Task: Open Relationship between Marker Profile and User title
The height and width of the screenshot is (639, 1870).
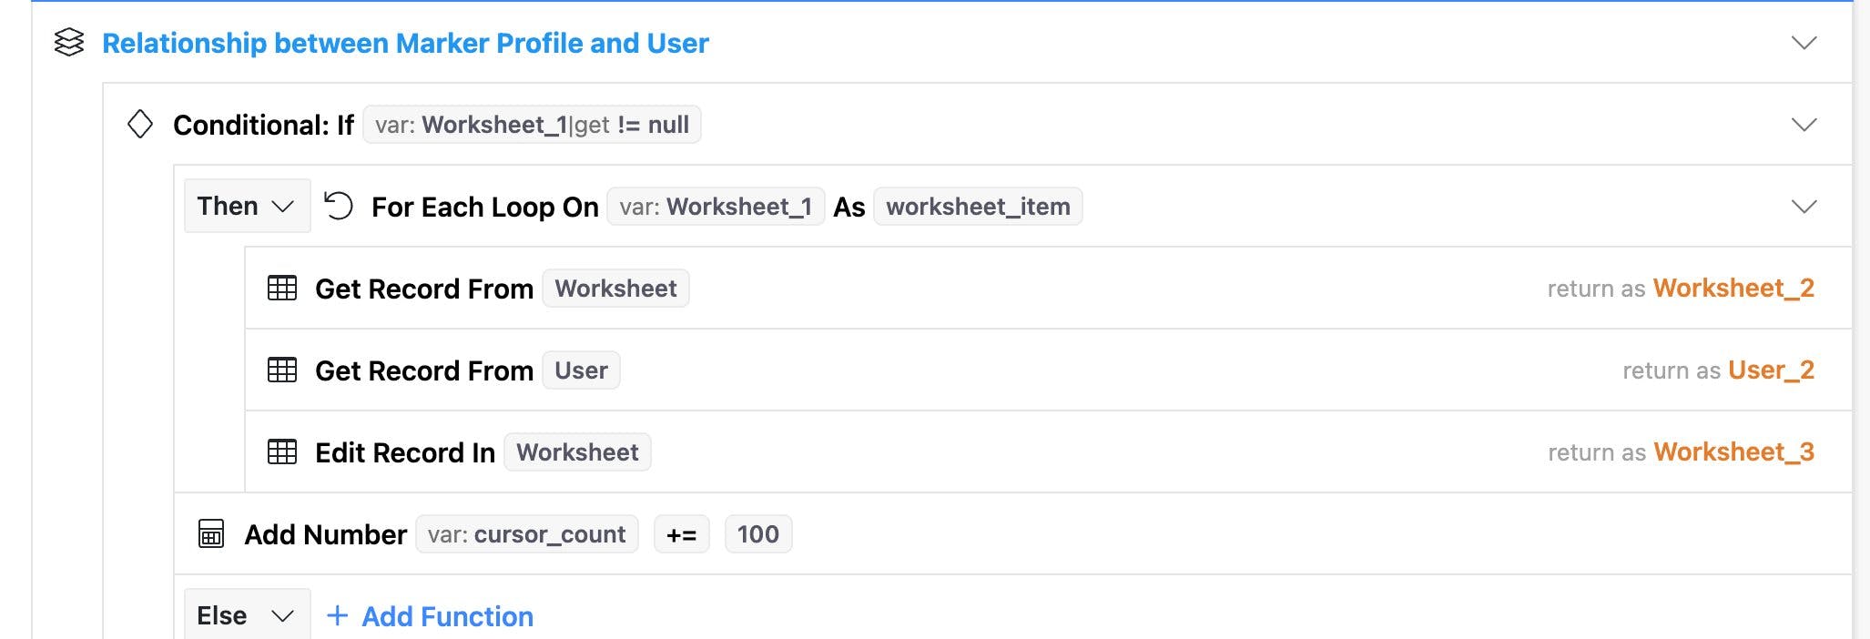Action: [405, 43]
